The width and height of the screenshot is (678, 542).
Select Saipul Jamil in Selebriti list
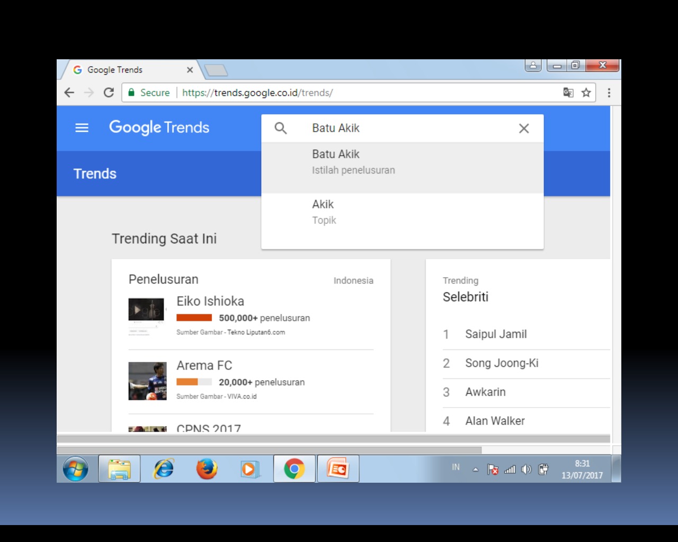point(496,334)
